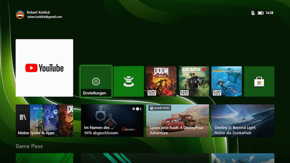The width and height of the screenshot is (290, 163).
Task: Open Rush: A DisneyPixar Adventure promo
Action: [178, 121]
